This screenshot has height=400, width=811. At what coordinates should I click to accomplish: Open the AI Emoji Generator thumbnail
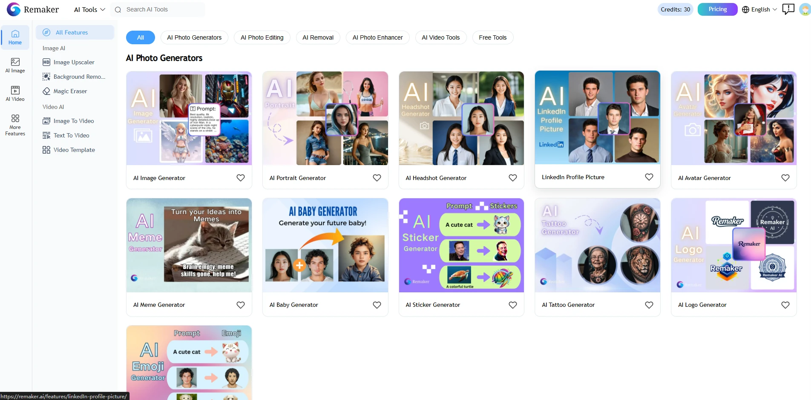[189, 363]
